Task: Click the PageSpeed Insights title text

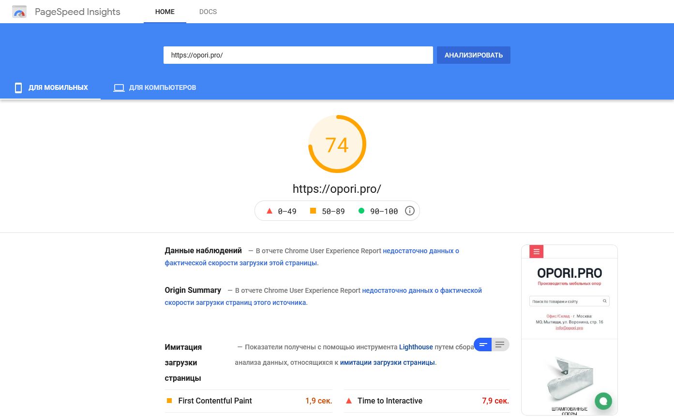Action: click(x=77, y=12)
